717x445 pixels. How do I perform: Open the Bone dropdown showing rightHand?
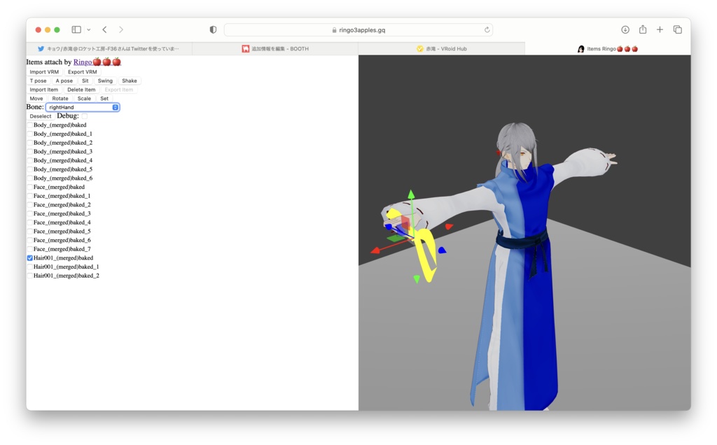click(83, 107)
